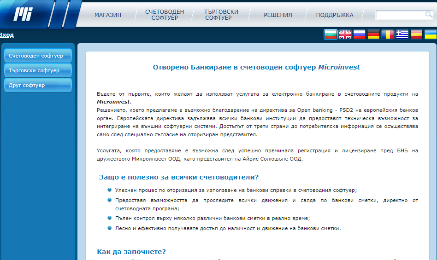Click sidebar button Счетоводен софтуер
Image resolution: width=437 pixels, height=260 pixels.
[38, 56]
